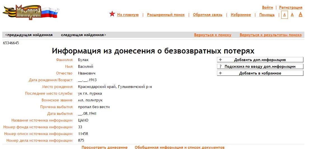Open Просмотреть донесение link
Viewport: 310px width, 149px height.
[105, 147]
